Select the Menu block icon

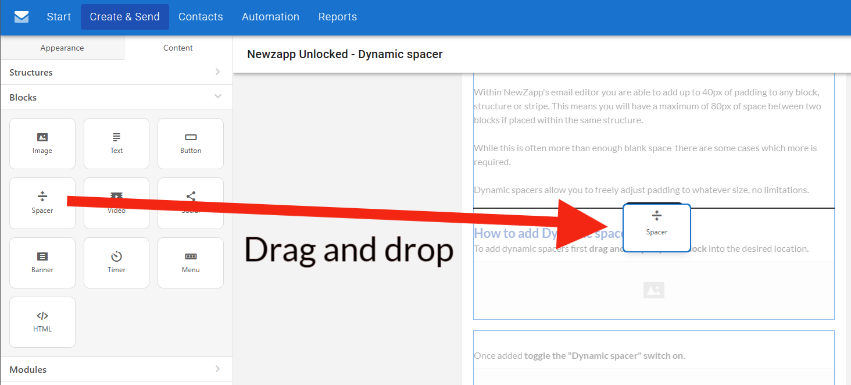pos(191,262)
